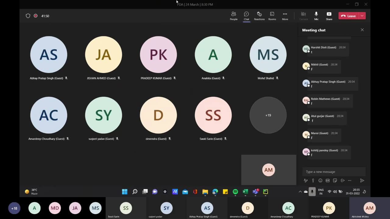Close the Meeting chat panel
390x219 pixels.
point(362,30)
